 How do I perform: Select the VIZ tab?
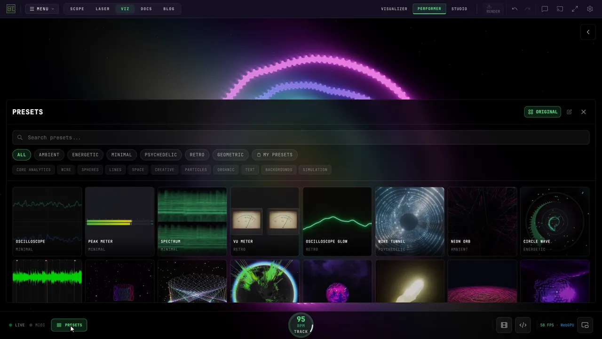125,9
